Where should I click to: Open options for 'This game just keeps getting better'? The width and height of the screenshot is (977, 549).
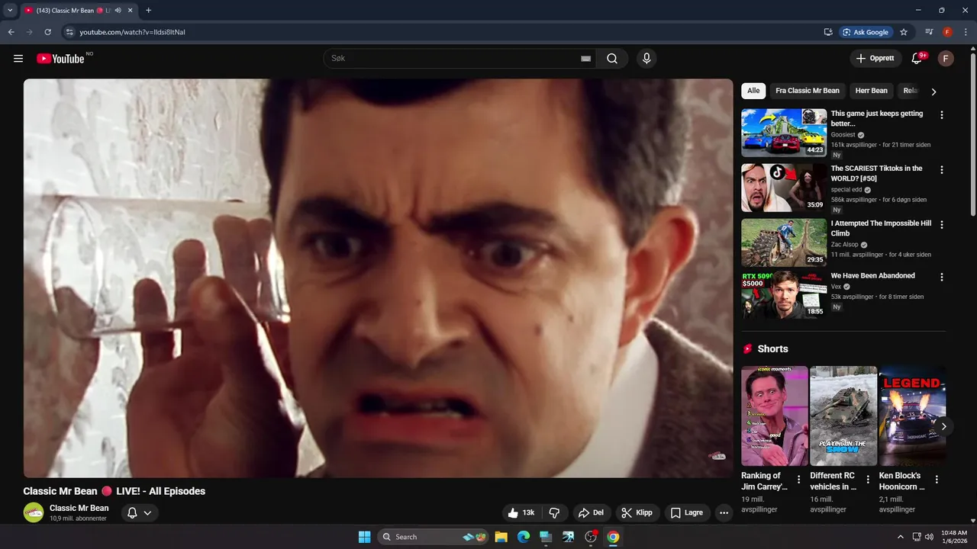point(941,115)
